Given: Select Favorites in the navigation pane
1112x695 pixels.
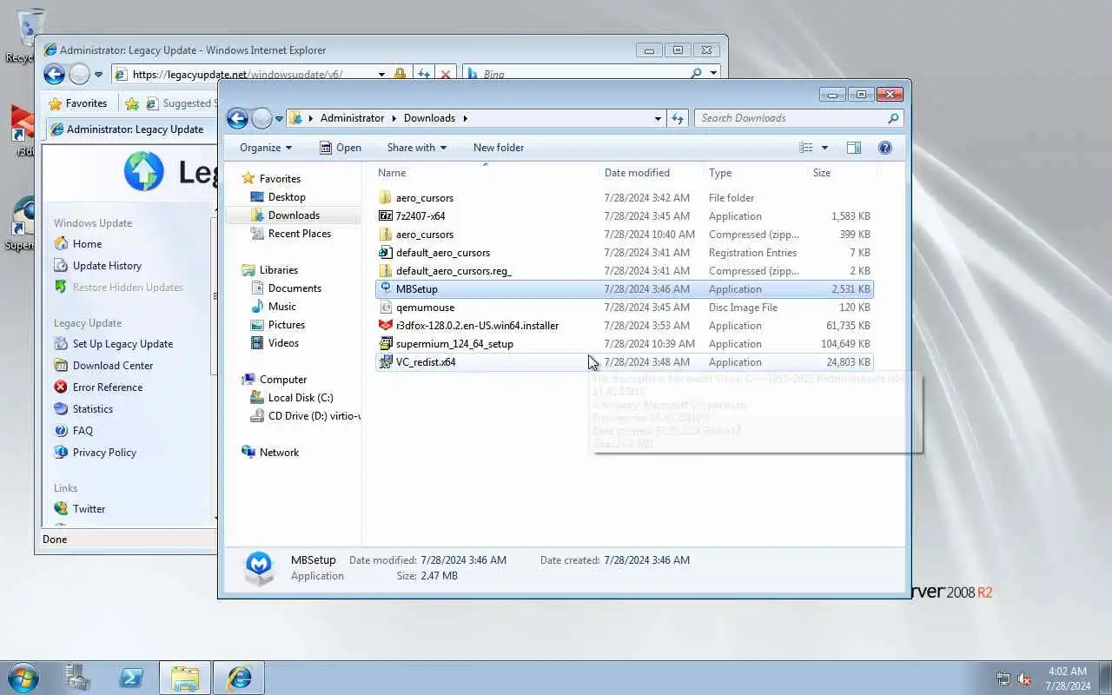Looking at the screenshot, I should click(280, 179).
